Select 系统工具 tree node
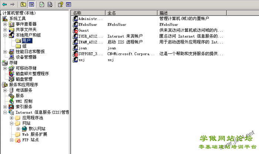Screen dimensions: 259x154 click(x=17, y=18)
